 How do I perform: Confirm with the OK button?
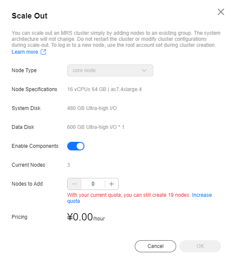click(x=200, y=246)
